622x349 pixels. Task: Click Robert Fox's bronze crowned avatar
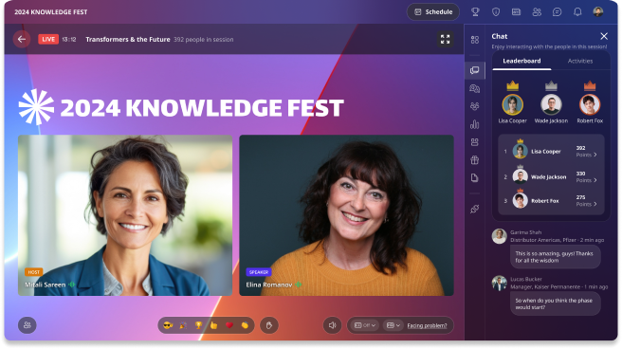[590, 104]
